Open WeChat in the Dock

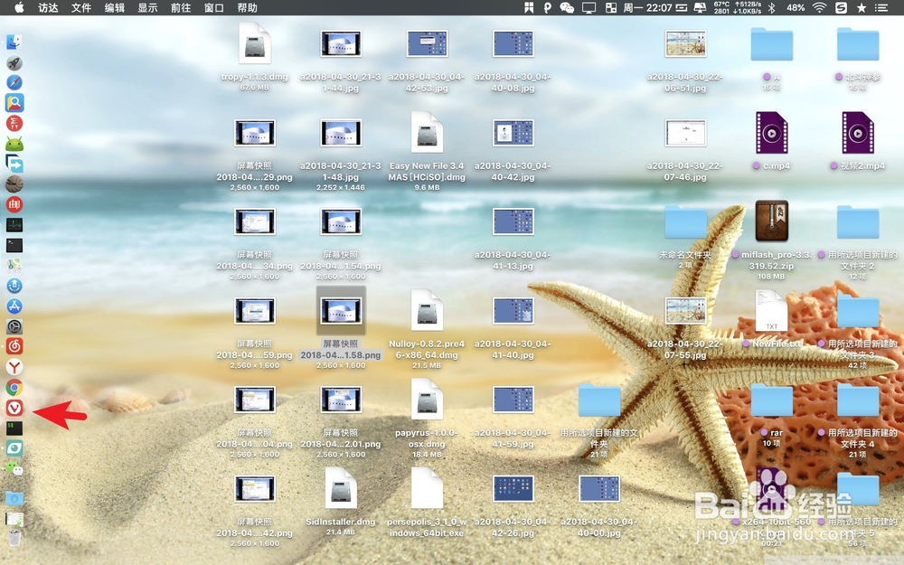[14, 468]
